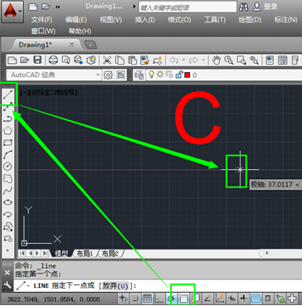This screenshot has height=306, width=302.
Task: Select the Polyline tool
Action: pos(7,119)
